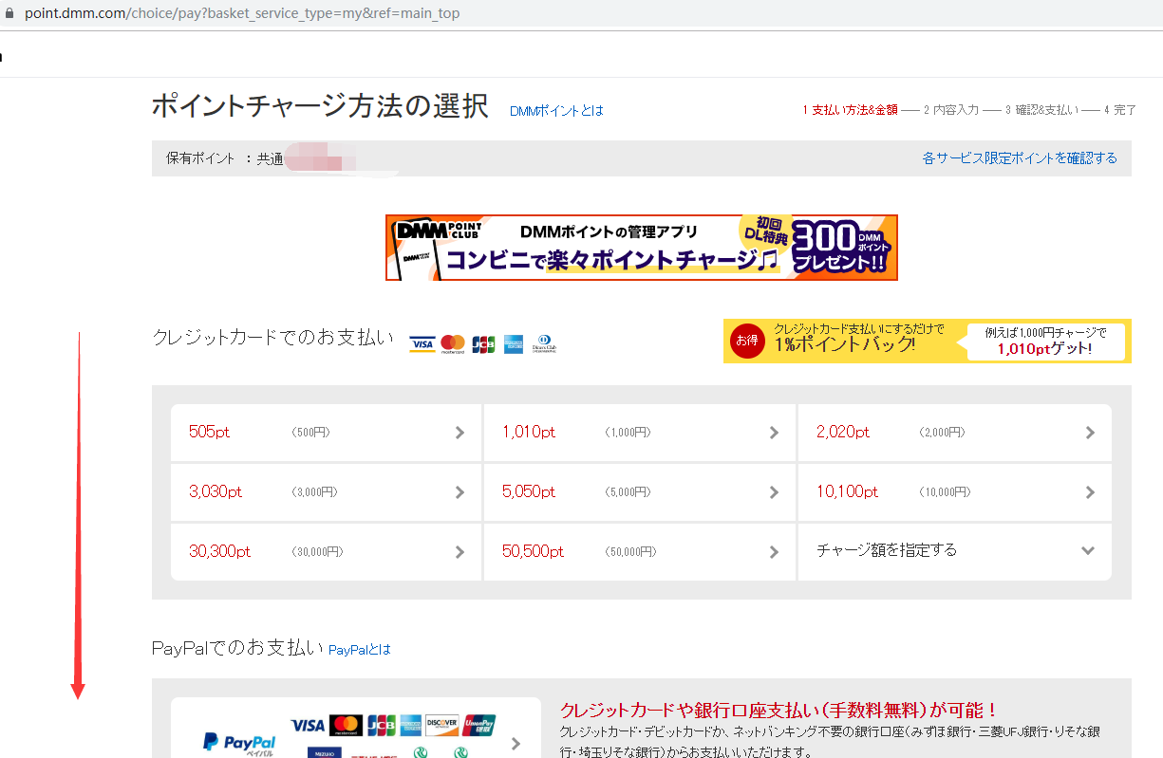Click 各サービス限定ポイントを確認する link

(1021, 158)
